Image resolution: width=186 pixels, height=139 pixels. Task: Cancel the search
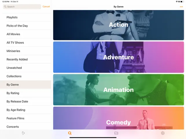(x=46, y=7)
